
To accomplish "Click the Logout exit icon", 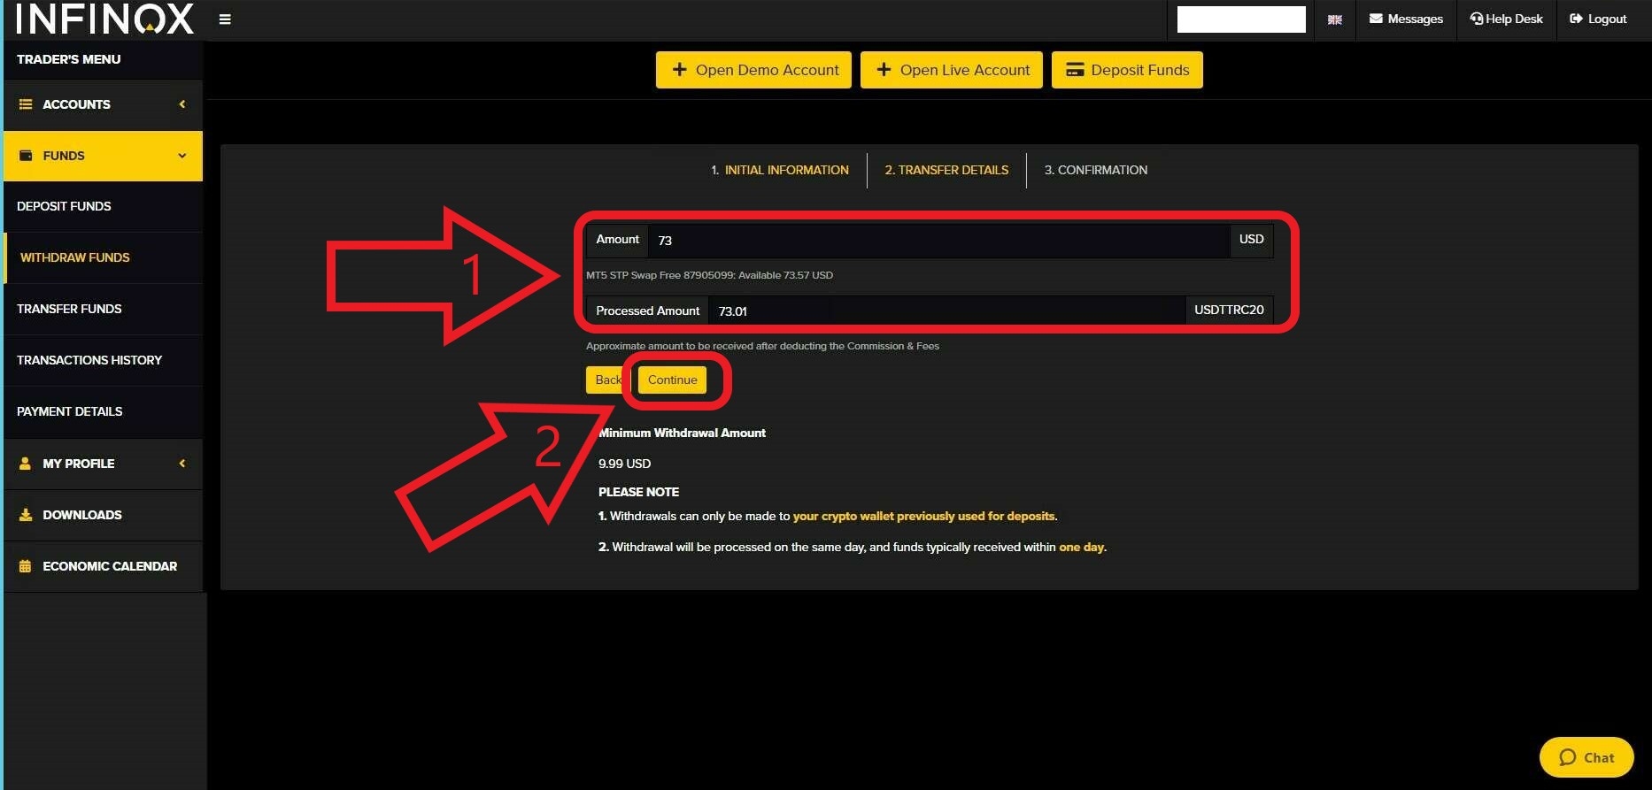I will tap(1576, 19).
